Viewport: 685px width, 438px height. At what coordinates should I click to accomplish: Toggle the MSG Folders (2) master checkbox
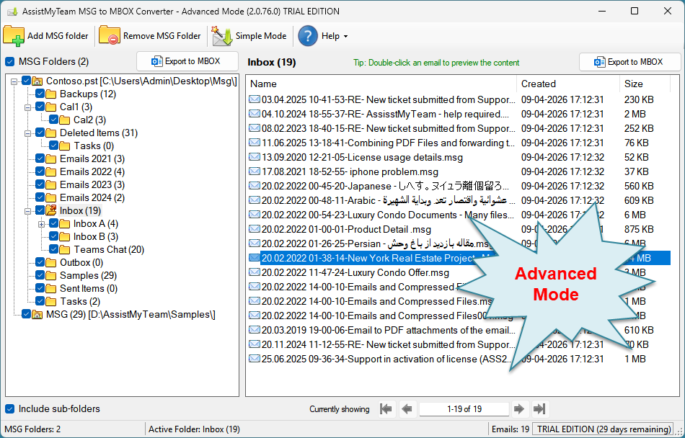click(x=10, y=62)
